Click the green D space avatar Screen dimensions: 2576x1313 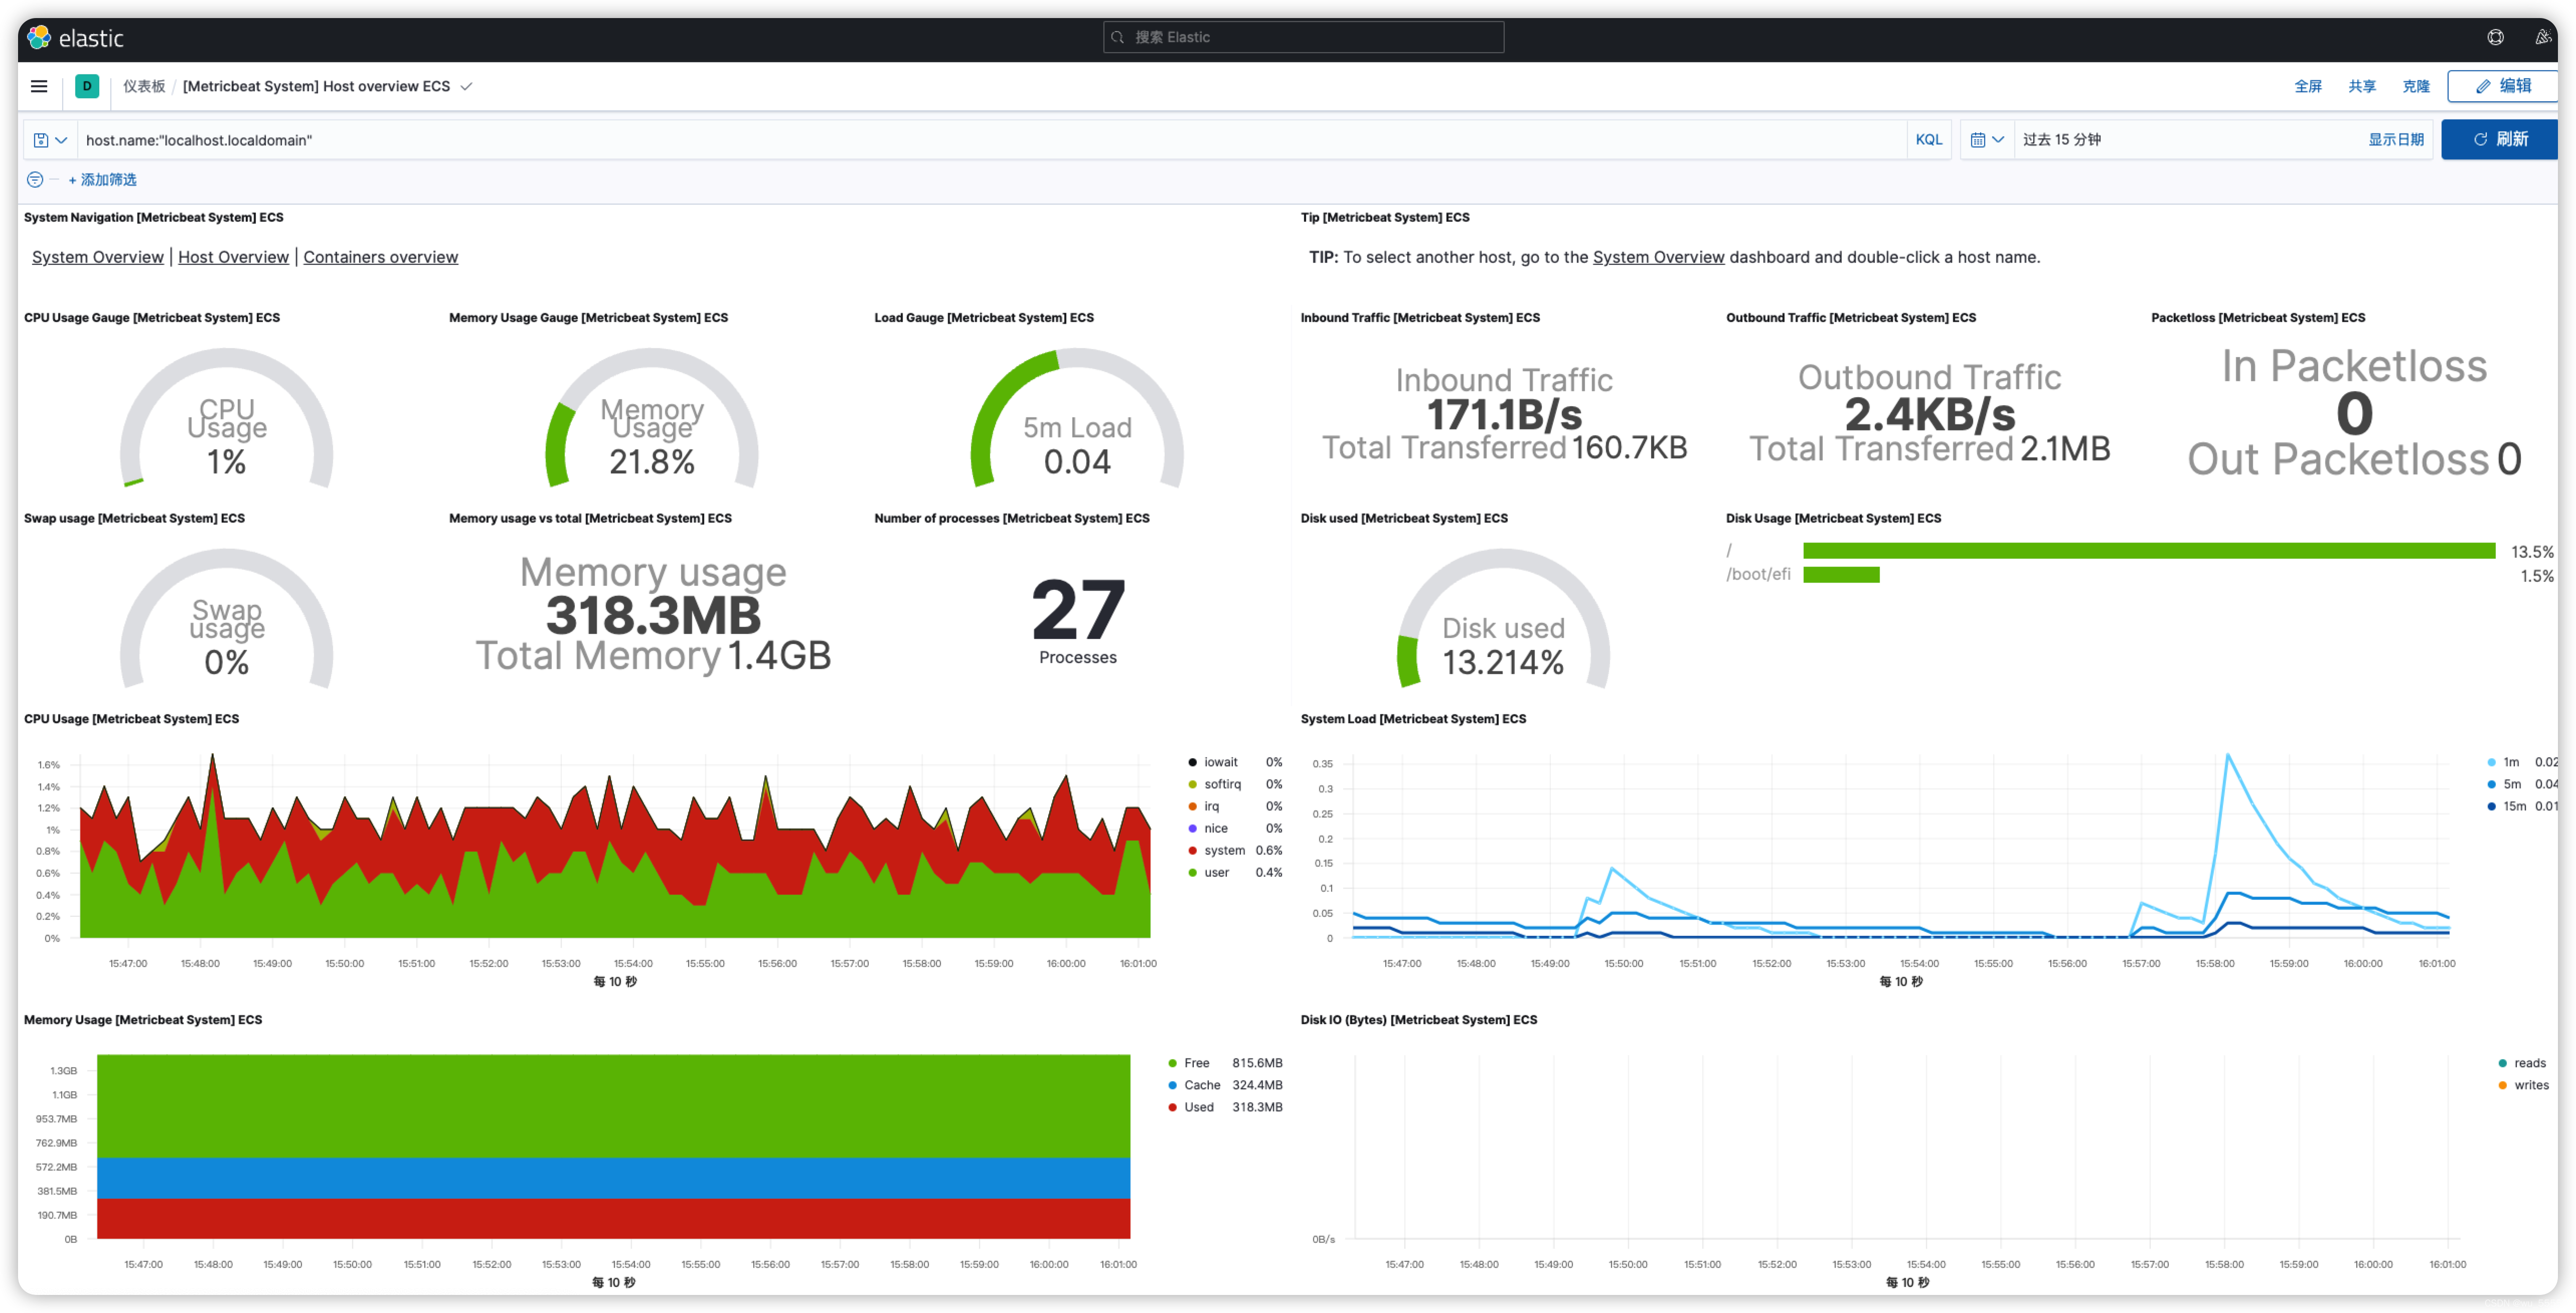(x=87, y=86)
